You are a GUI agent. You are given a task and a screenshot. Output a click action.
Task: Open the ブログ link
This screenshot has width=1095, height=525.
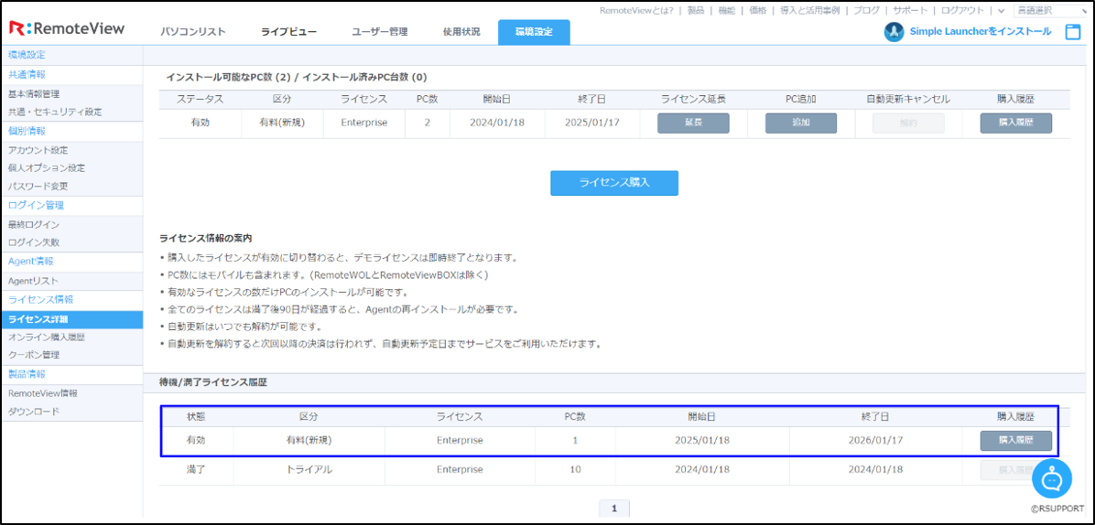[x=867, y=10]
